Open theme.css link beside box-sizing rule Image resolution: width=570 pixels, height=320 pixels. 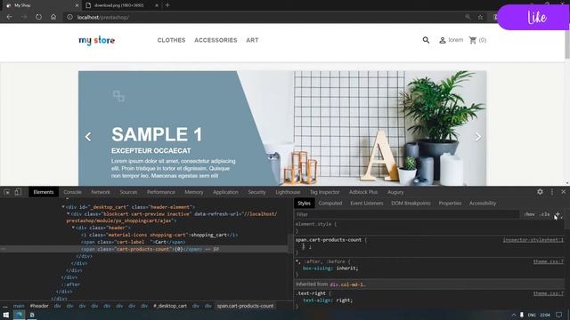pyautogui.click(x=549, y=261)
